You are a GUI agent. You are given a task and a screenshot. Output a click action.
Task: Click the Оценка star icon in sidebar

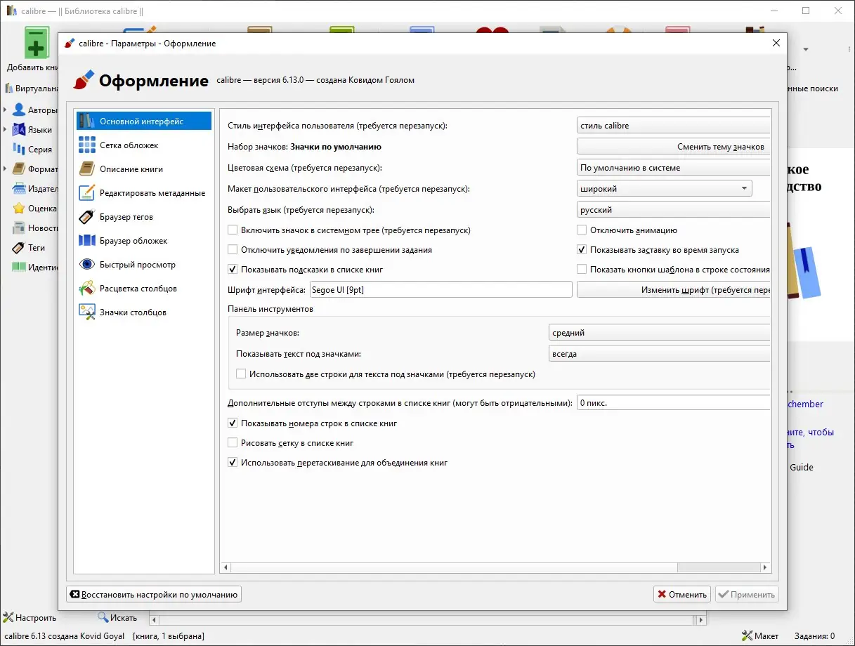(x=18, y=209)
